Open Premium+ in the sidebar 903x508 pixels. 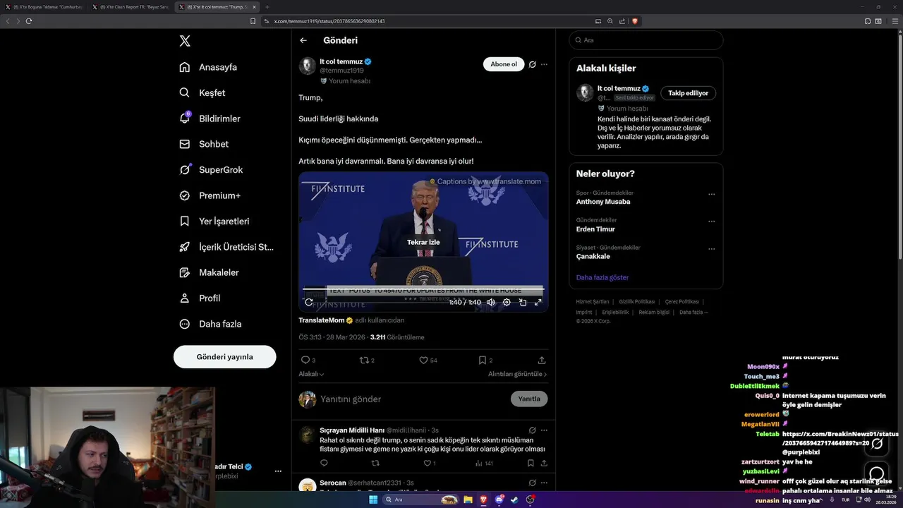210,195
